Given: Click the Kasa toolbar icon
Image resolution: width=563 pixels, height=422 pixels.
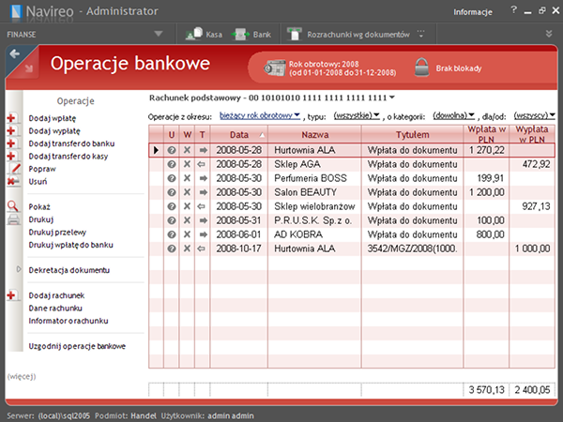Looking at the screenshot, I should tap(193, 34).
